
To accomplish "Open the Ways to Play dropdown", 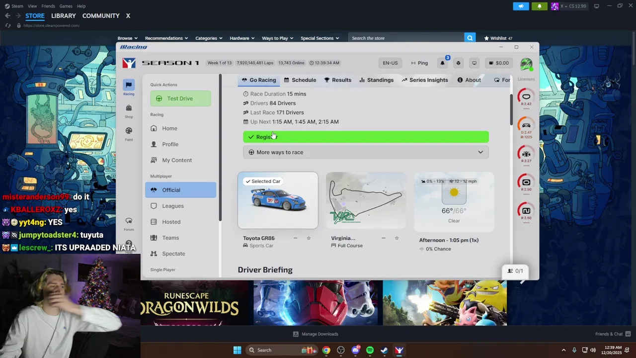I will pyautogui.click(x=277, y=38).
